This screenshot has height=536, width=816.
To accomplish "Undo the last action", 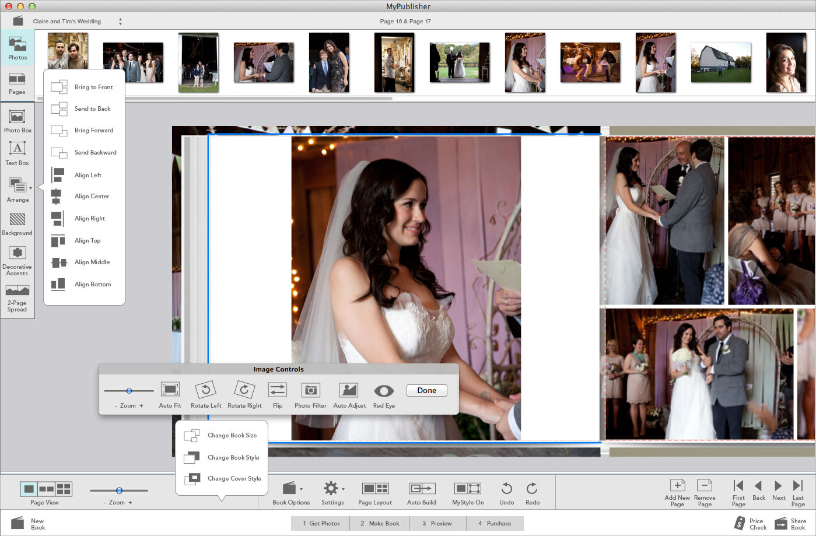I will [x=507, y=493].
